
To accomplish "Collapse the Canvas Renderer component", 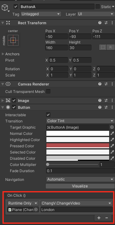I will (2, 84).
